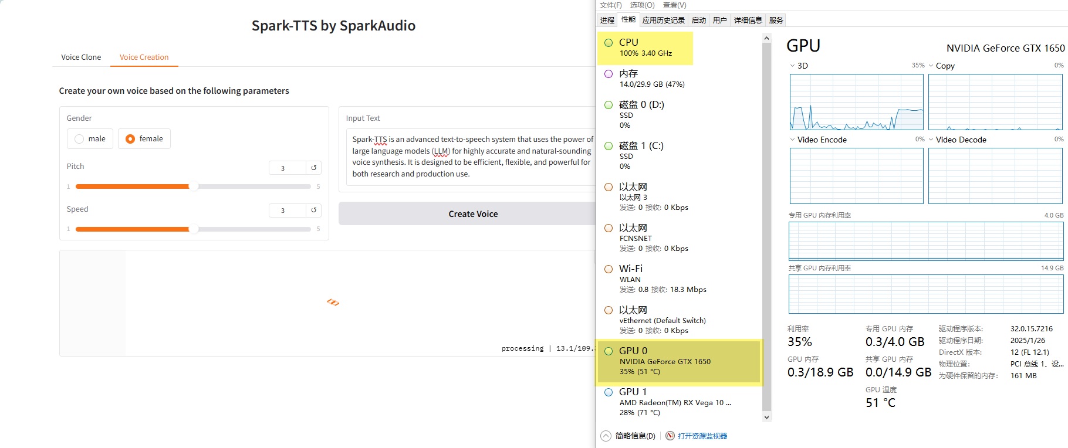
Task: Choose the female gender option
Action: [144, 139]
